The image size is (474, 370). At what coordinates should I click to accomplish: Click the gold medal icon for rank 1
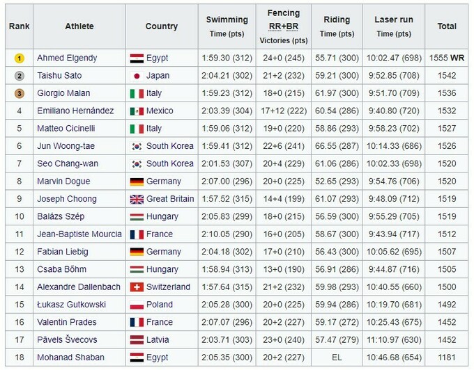(x=20, y=58)
